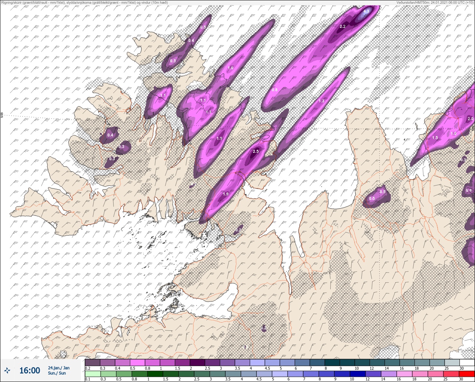Click the '24.jan./ Jan' date label
The width and height of the screenshot is (475, 382).
click(x=59, y=368)
